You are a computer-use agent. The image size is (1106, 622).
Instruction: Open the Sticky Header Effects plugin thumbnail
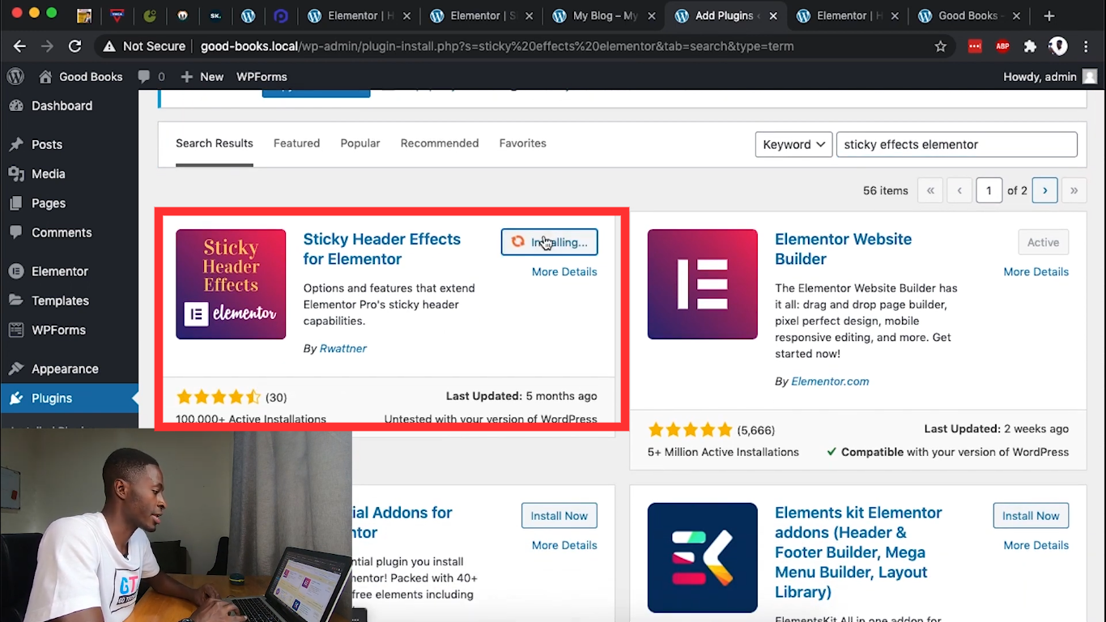tap(231, 284)
